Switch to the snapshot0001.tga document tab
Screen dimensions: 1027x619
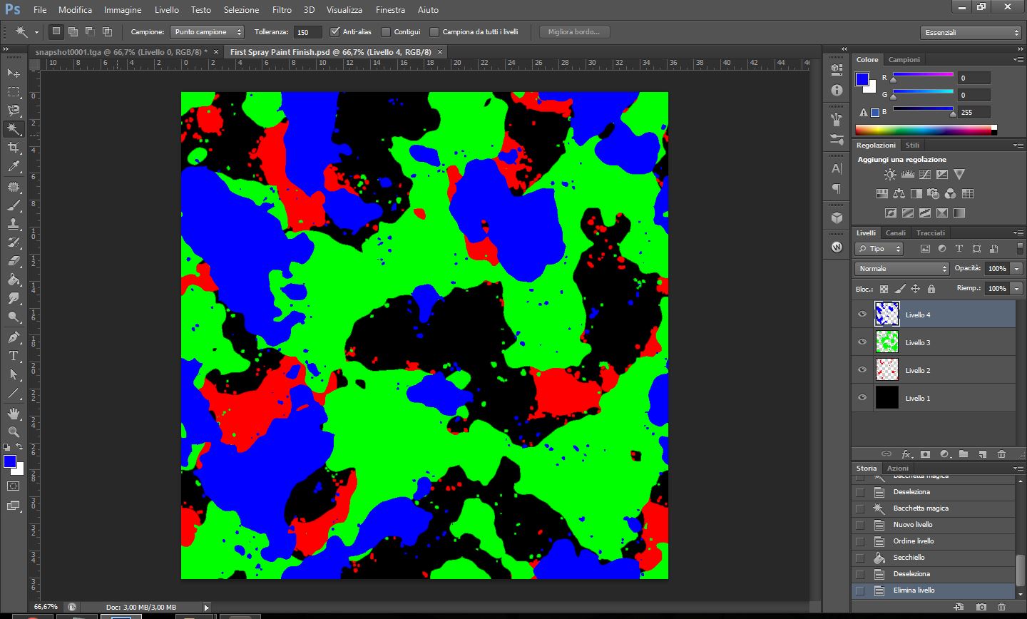click(x=122, y=52)
